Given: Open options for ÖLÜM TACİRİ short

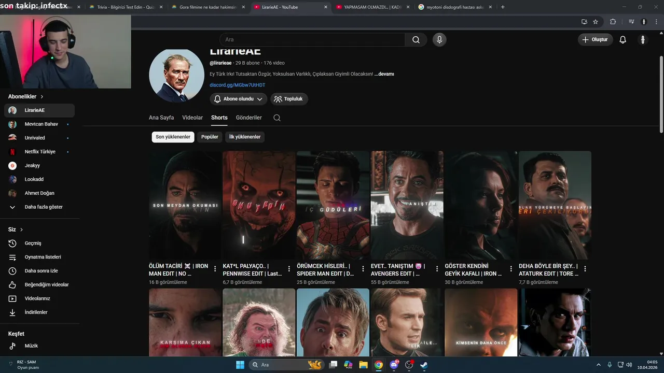Looking at the screenshot, I should pyautogui.click(x=215, y=269).
